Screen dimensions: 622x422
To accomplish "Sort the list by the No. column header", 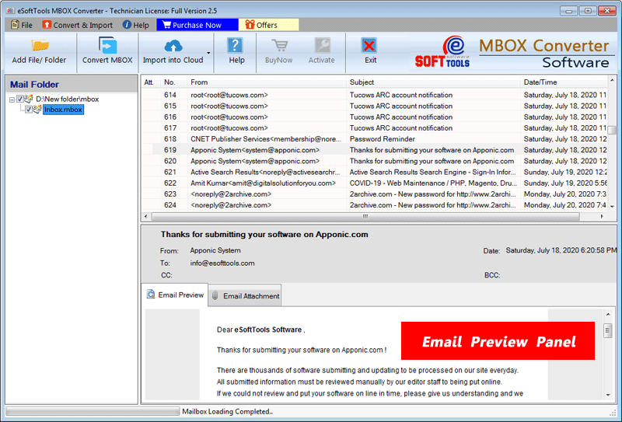I will 173,82.
